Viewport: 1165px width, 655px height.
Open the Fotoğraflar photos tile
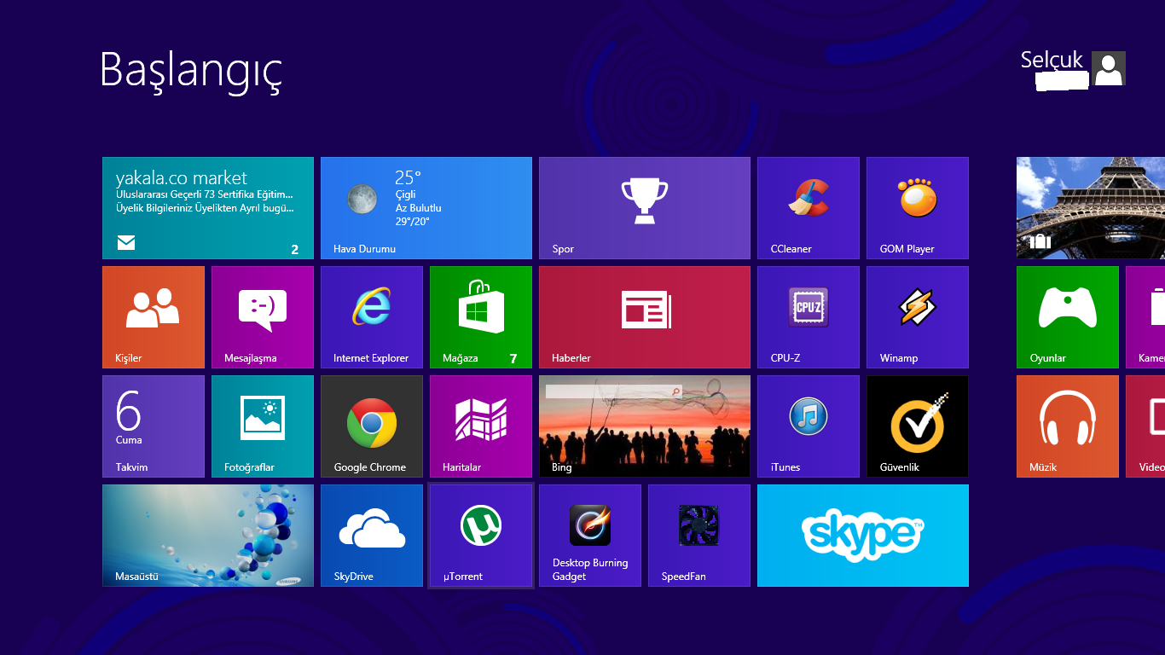coord(263,426)
